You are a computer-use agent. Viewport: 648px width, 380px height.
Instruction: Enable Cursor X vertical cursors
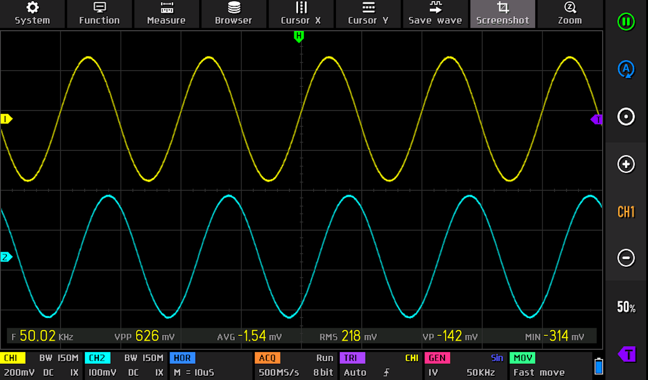(301, 14)
